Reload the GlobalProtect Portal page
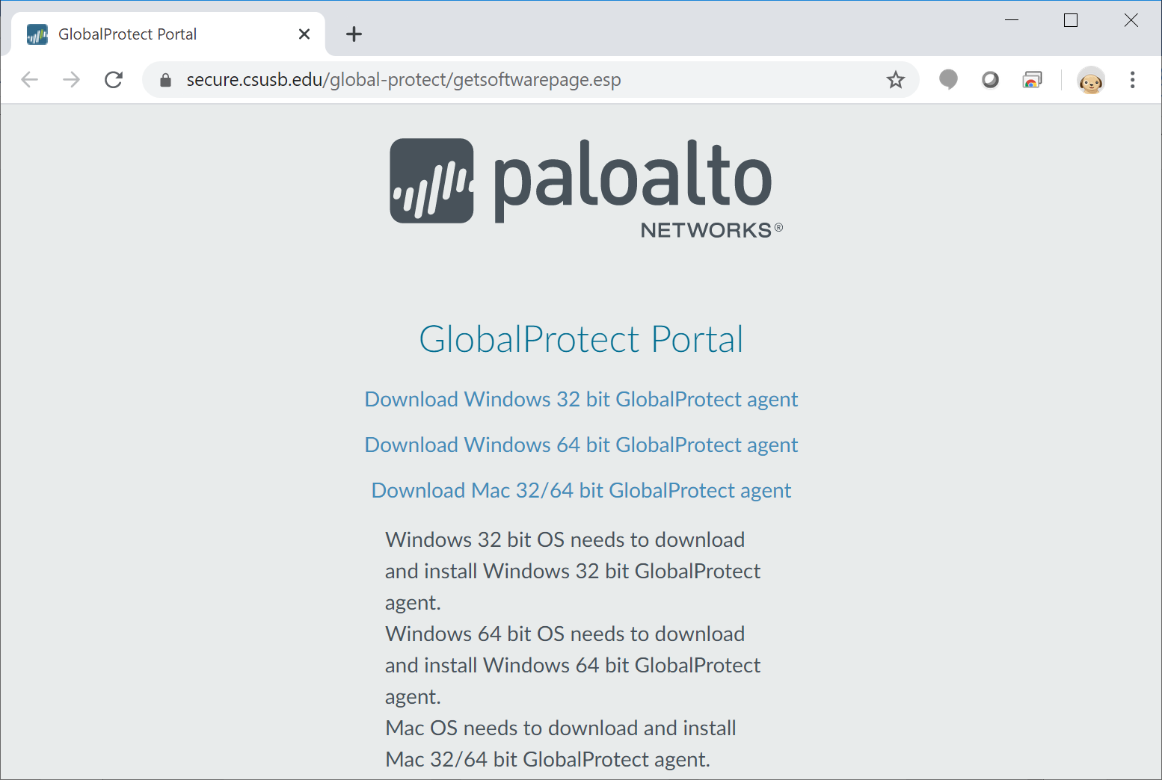 click(114, 79)
